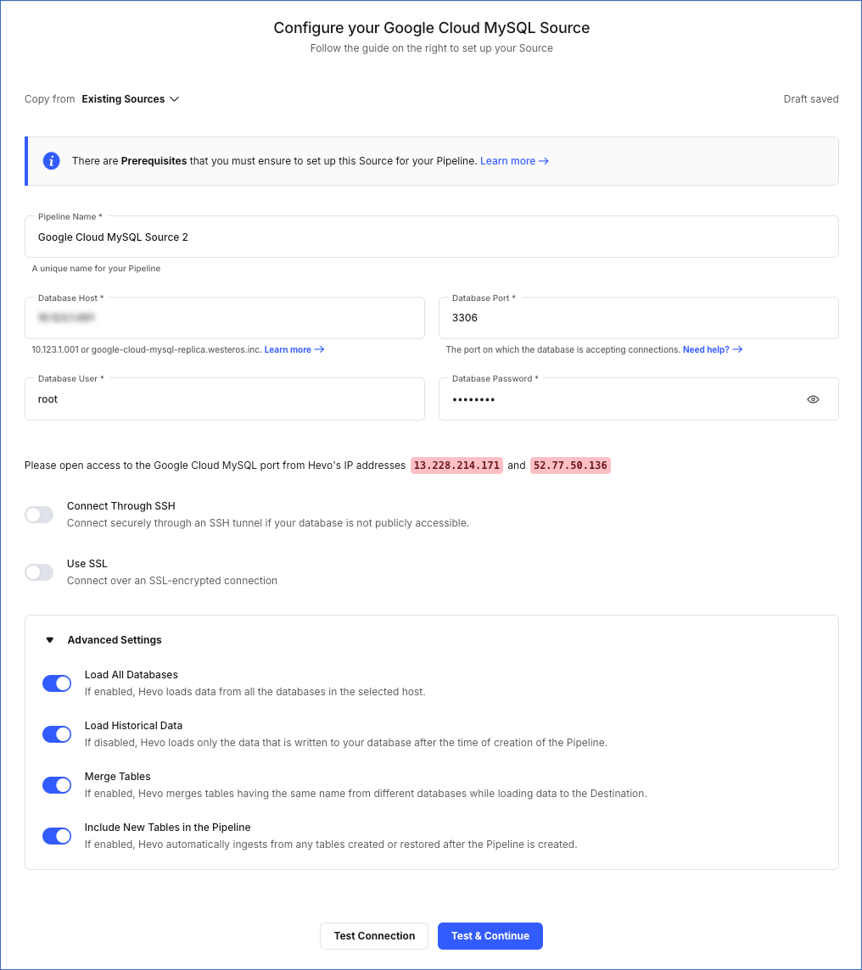Click the Database Host field

[x=224, y=317]
